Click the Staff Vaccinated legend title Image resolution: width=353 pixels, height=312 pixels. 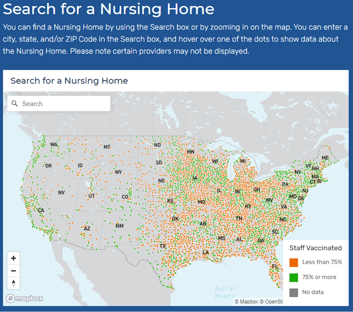pos(315,248)
